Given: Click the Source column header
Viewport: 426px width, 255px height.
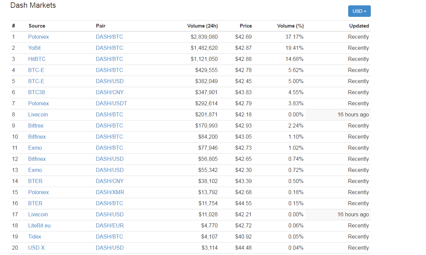Looking at the screenshot, I should (37, 26).
